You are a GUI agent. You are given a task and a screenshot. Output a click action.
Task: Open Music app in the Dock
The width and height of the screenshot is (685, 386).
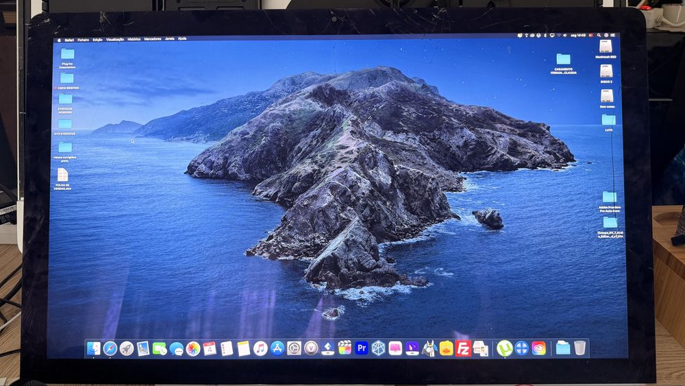click(260, 348)
